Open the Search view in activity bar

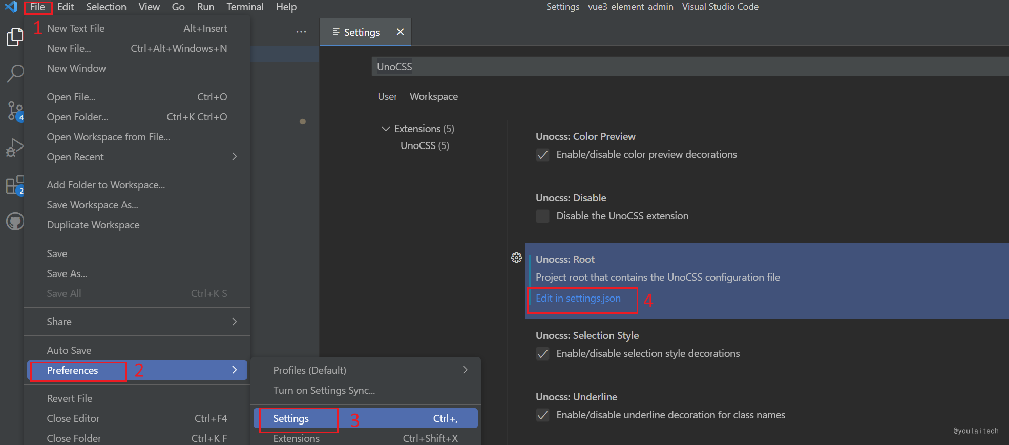point(15,74)
